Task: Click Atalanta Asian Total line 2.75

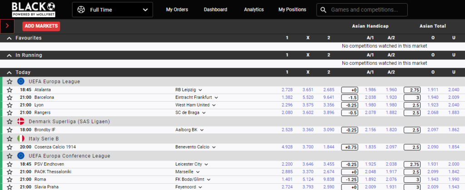Action: click(x=412, y=90)
